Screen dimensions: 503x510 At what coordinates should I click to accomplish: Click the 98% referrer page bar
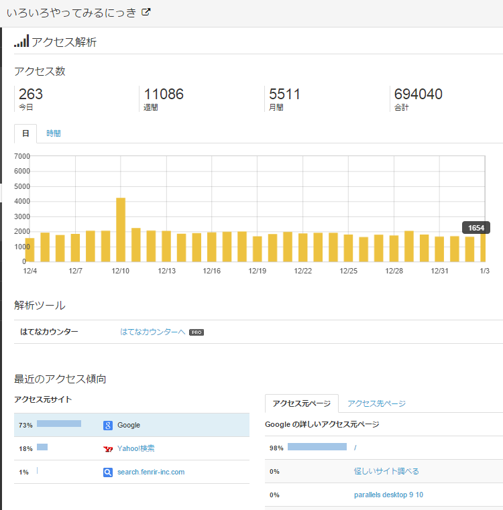[x=317, y=446]
